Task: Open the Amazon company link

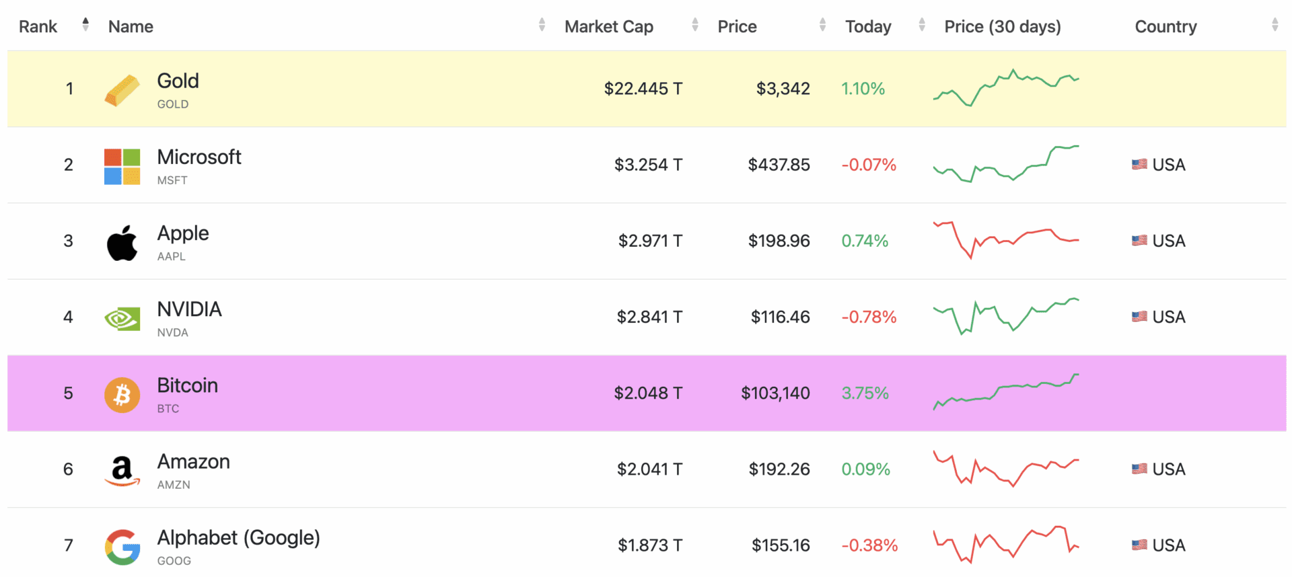Action: coord(193,461)
